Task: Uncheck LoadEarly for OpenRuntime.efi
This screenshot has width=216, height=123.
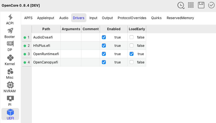Action: (x=132, y=54)
